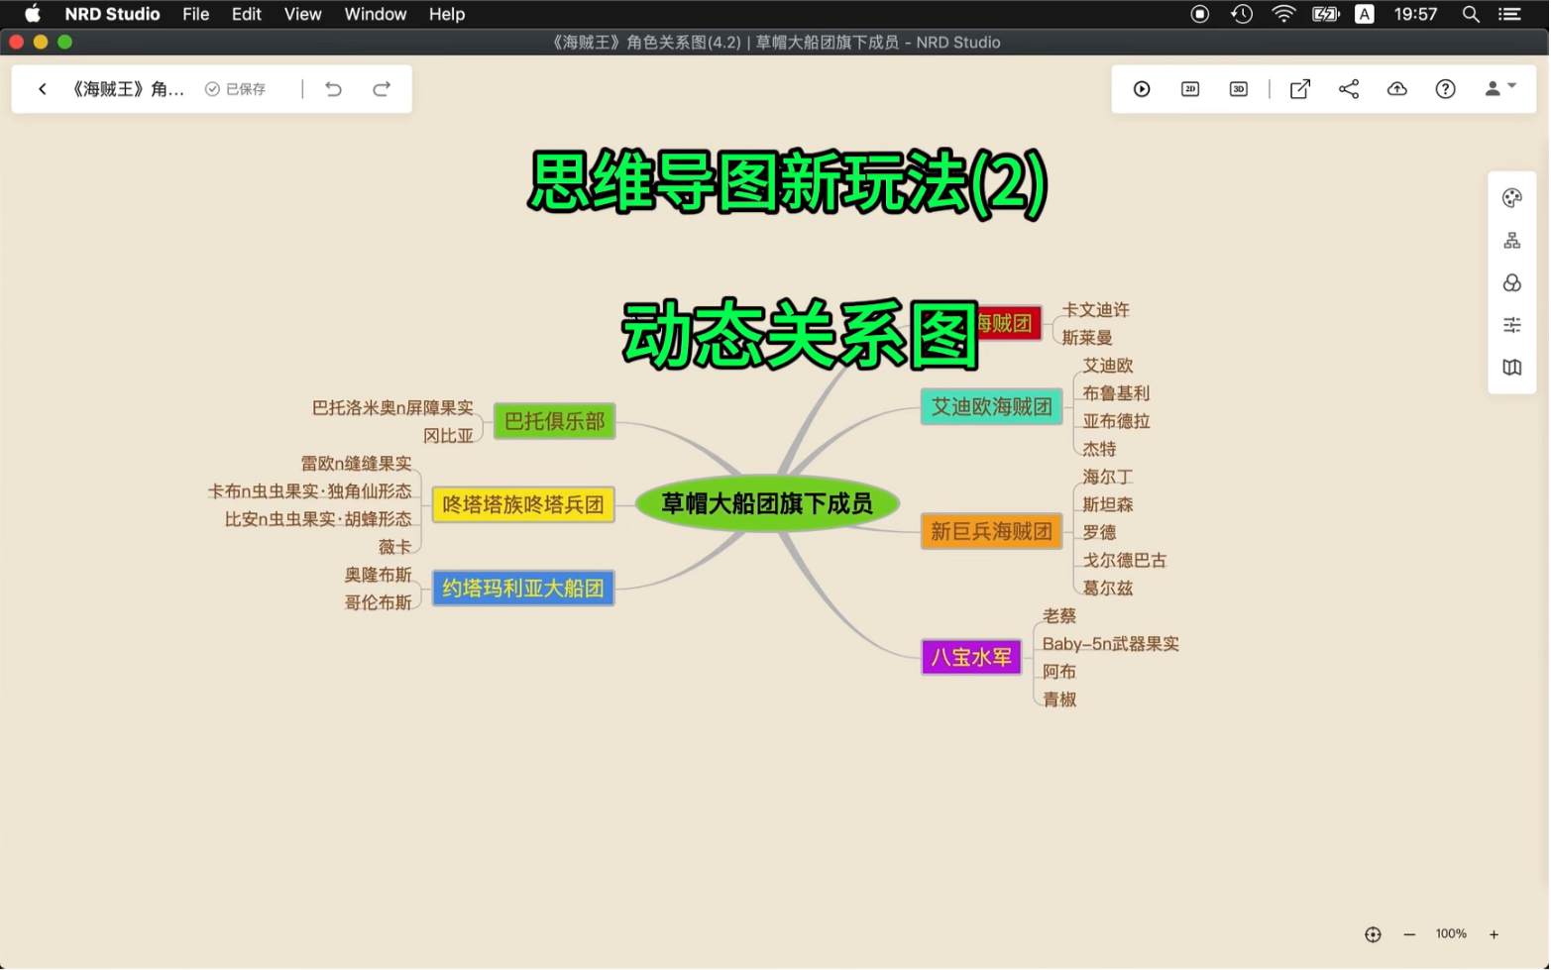Click the Spotlight search icon in menu bar
The image size is (1551, 970).
[1472, 14]
